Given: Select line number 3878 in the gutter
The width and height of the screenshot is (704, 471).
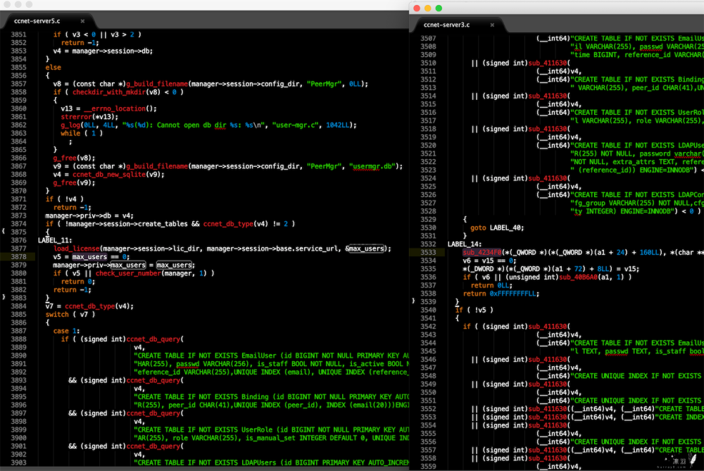Looking at the screenshot, I should [19, 257].
